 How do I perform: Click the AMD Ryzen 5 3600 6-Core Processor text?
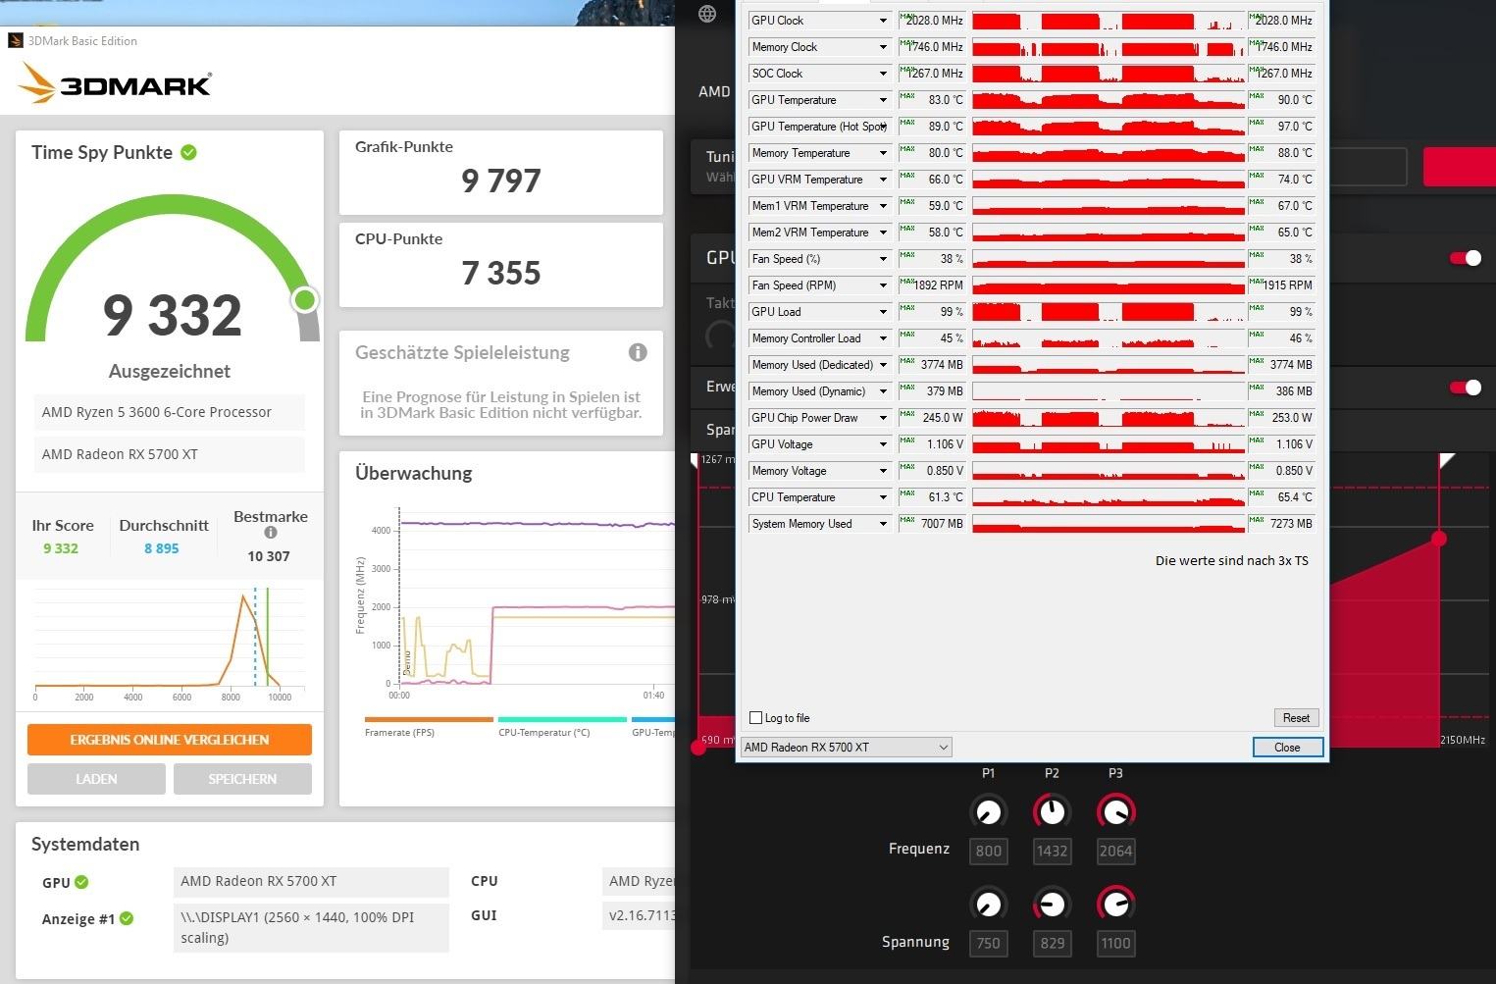[157, 412]
